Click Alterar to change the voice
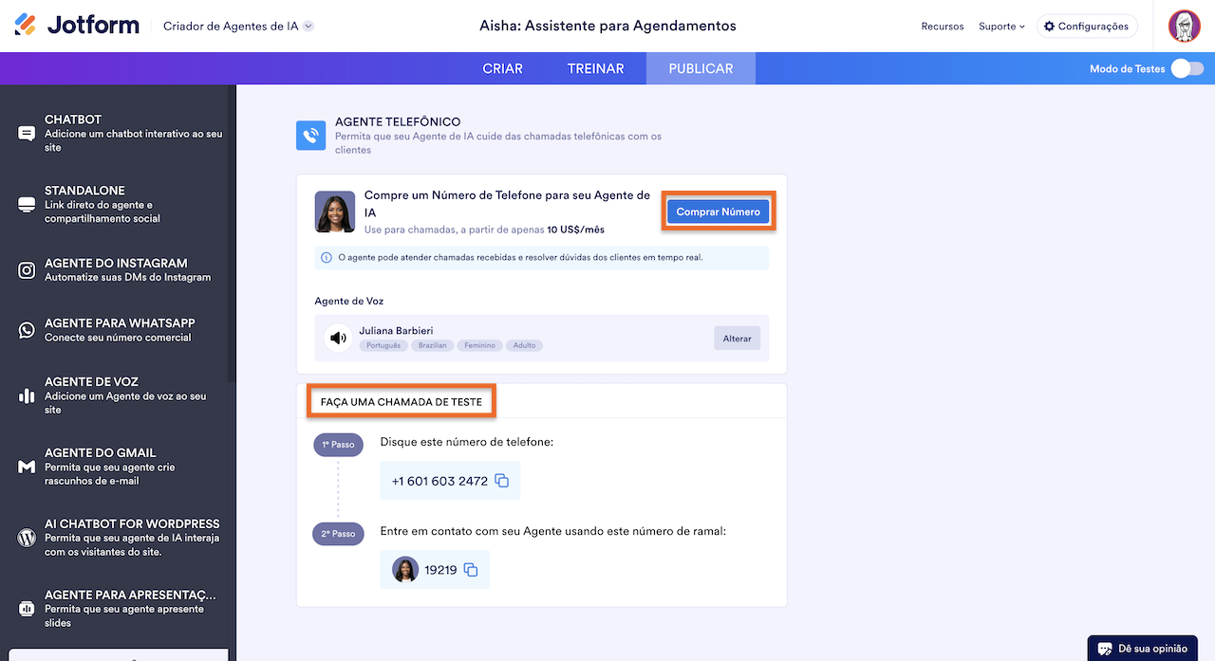This screenshot has height=661, width=1215. [x=737, y=338]
